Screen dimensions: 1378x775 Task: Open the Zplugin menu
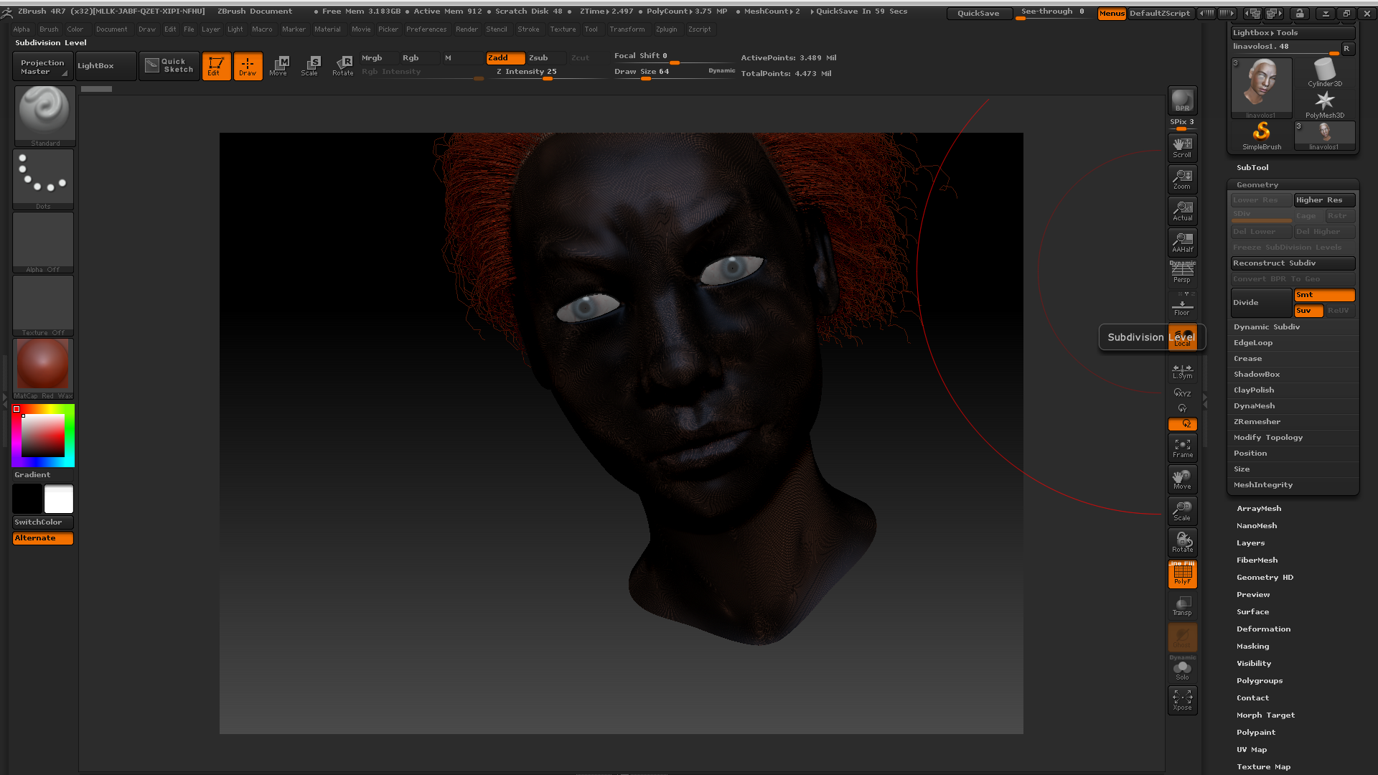[666, 29]
